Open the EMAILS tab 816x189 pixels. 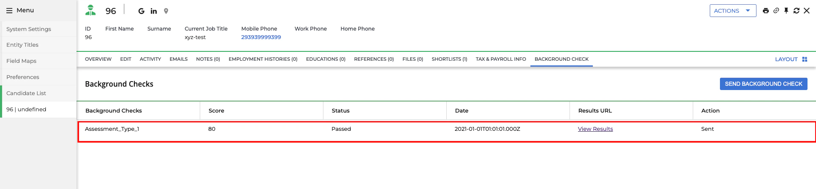[178, 59]
